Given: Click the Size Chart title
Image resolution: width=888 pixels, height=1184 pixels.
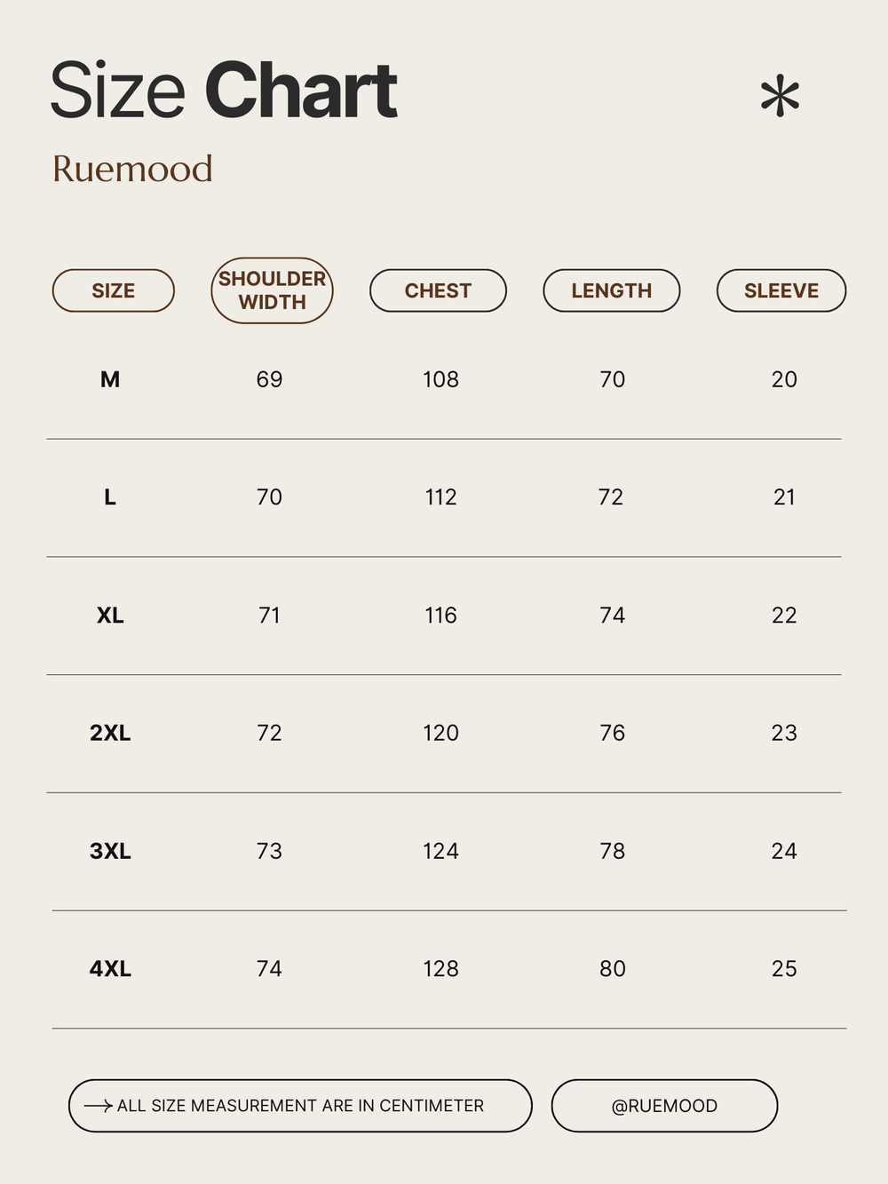Looking at the screenshot, I should click(224, 91).
